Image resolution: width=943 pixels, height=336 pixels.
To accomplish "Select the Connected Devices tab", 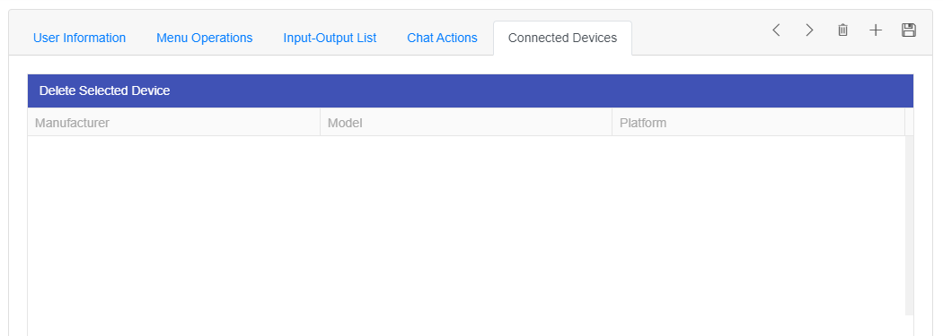I will click(x=562, y=38).
